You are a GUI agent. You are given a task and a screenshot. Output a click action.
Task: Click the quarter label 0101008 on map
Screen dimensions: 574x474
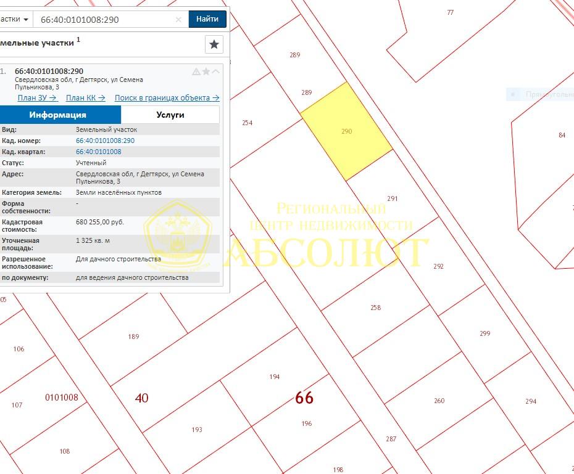point(62,397)
